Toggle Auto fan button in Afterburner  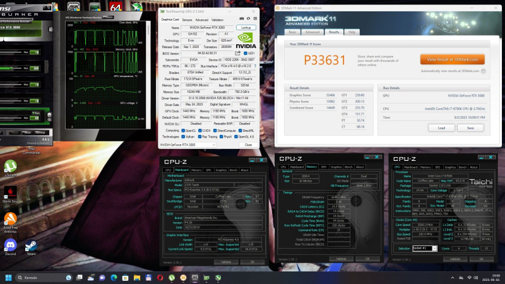coord(36,113)
